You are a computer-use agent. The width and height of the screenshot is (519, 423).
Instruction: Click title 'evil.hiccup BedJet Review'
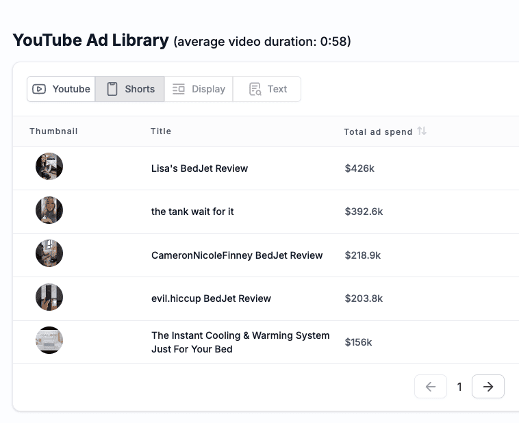211,298
